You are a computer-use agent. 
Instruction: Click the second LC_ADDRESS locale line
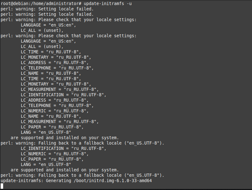click(x=54, y=100)
